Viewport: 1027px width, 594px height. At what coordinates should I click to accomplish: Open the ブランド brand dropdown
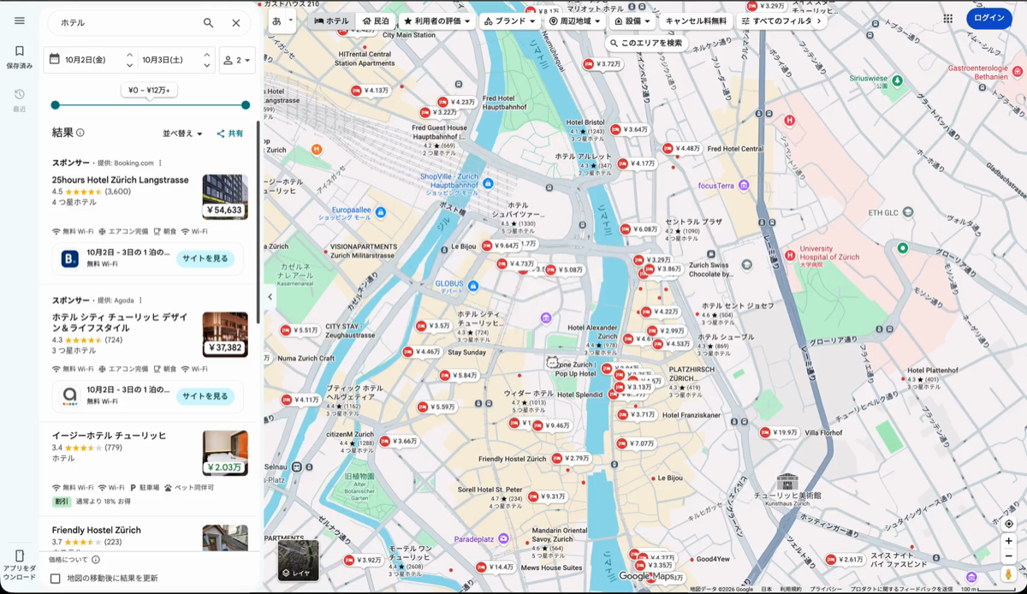tap(509, 21)
